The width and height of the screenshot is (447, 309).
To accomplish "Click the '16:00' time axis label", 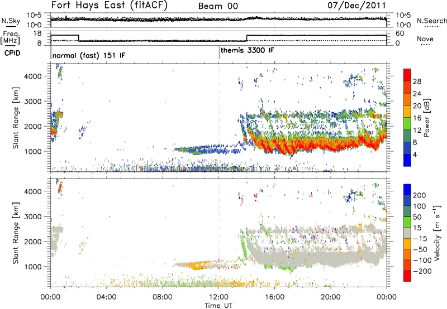I will (274, 297).
